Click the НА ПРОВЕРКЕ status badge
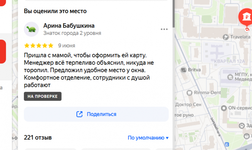The width and height of the screenshot is (252, 150). [43, 96]
